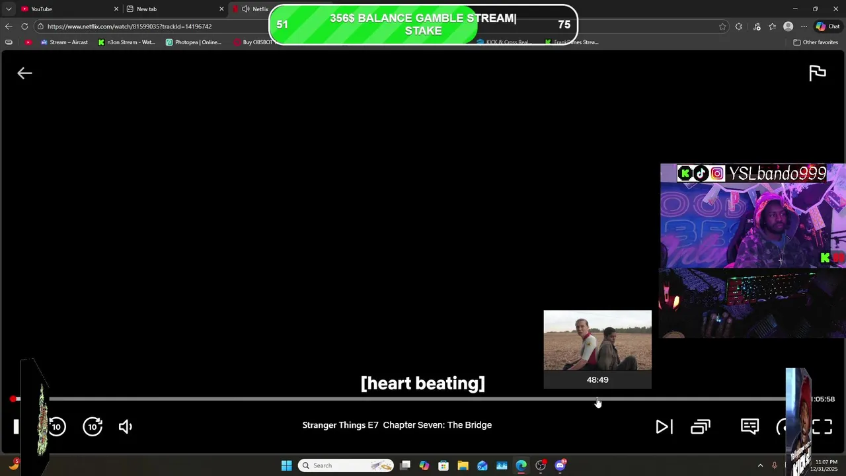Viewport: 846px width, 476px height.
Task: Open Copilot Chat button
Action: click(827, 26)
